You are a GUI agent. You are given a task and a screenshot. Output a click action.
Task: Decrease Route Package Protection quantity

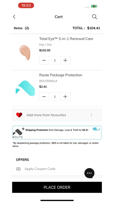(x=44, y=97)
